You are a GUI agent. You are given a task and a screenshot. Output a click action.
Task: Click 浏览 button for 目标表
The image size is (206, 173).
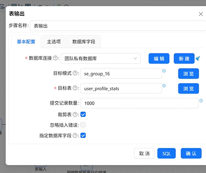coord(188,88)
